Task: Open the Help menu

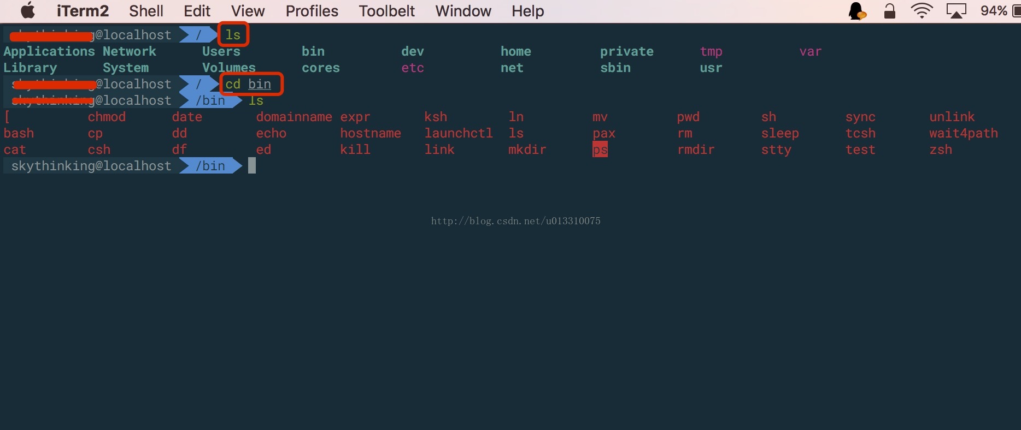Action: tap(527, 11)
